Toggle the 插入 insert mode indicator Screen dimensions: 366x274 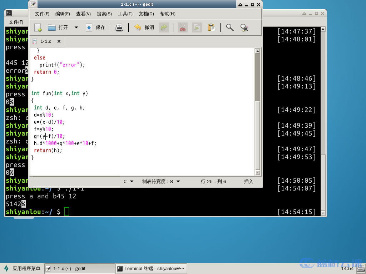pos(248,182)
